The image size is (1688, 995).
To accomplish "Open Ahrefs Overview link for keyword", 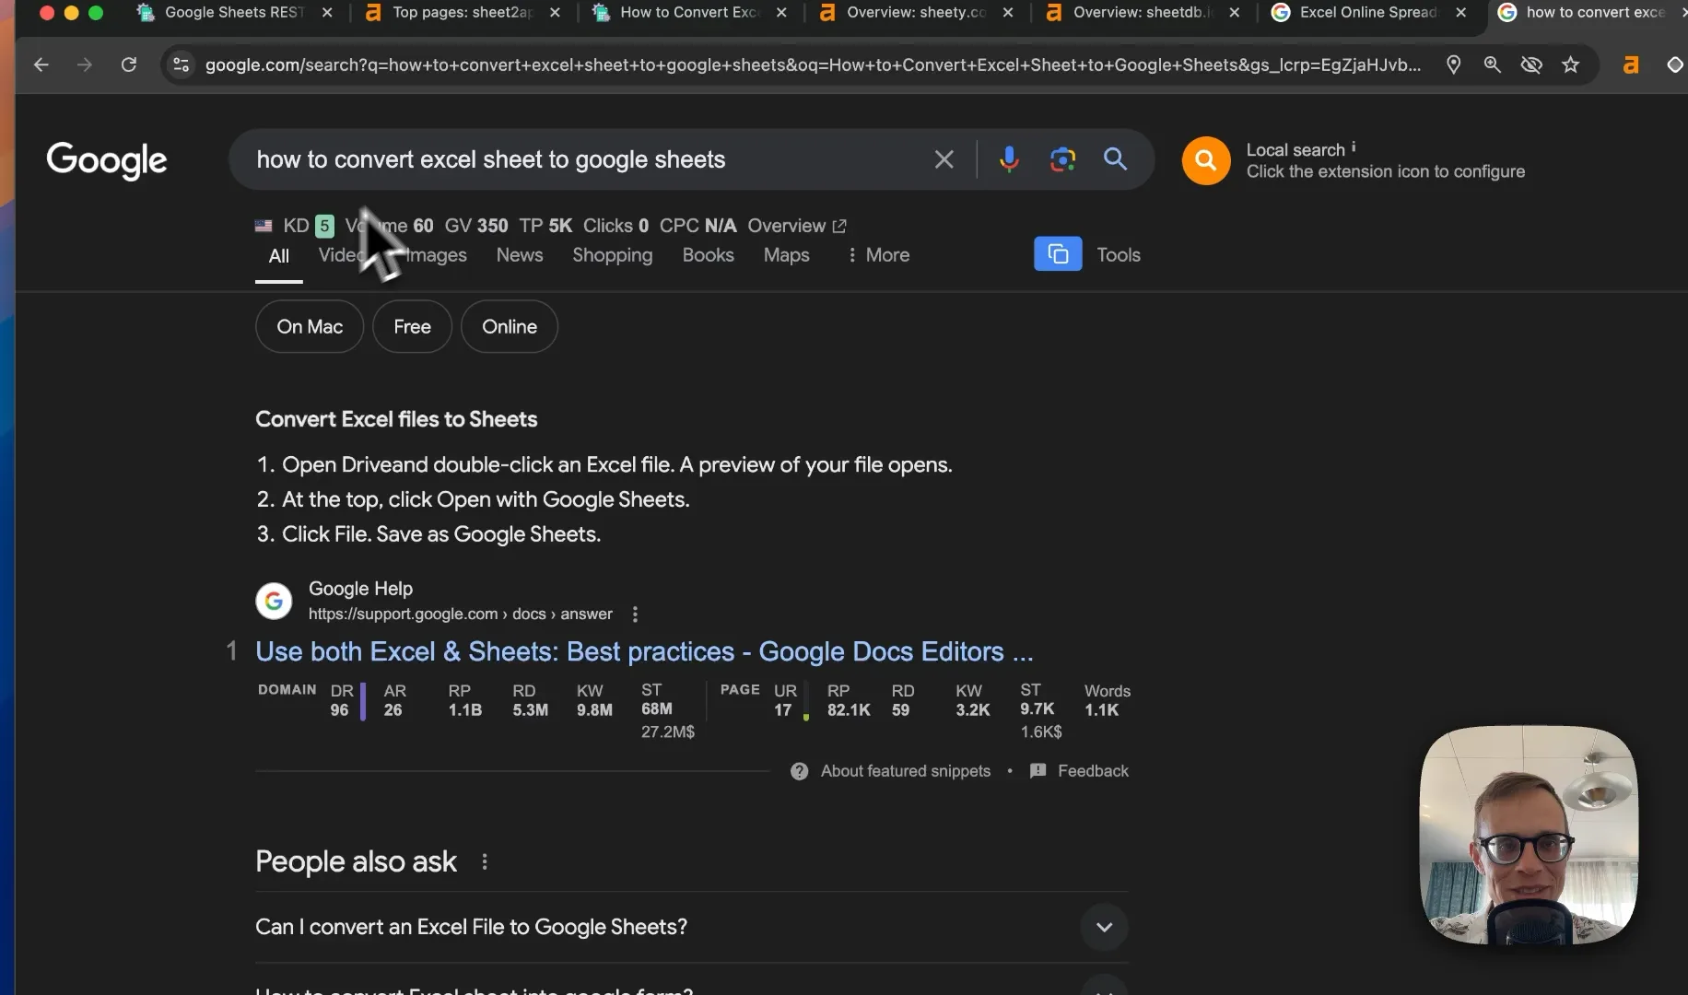I will click(796, 226).
